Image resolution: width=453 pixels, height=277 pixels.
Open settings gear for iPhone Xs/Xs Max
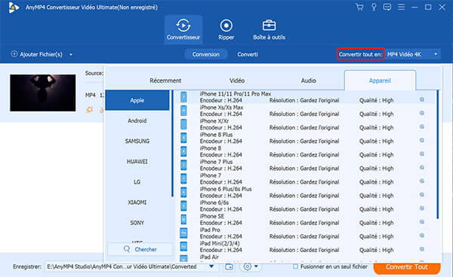click(422, 113)
